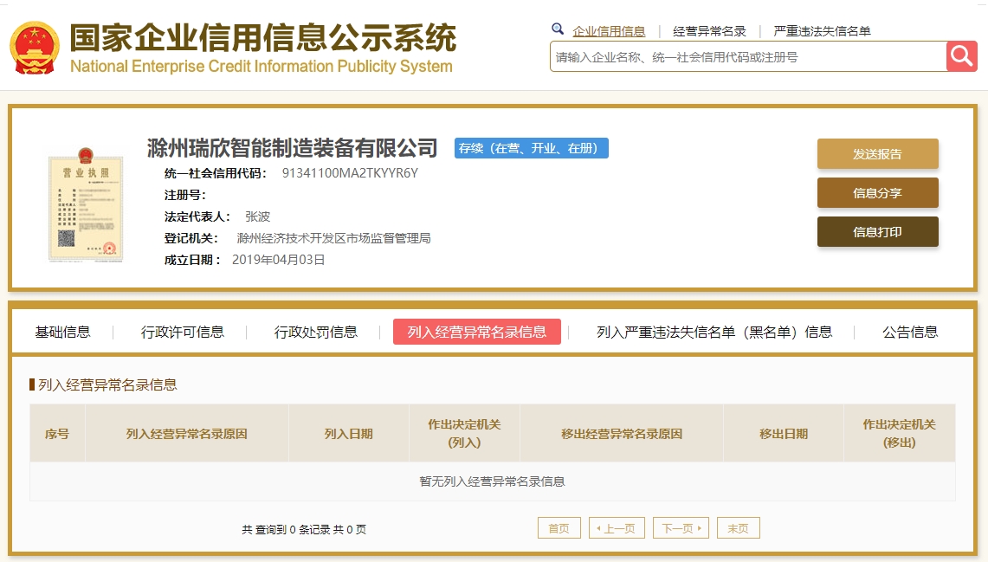Screen dimensions: 988x562
Task: Click the 信息打印 button
Action: [878, 232]
